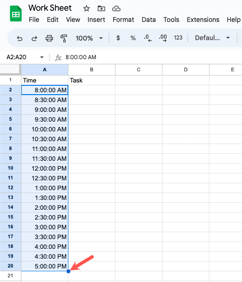
Task: Open the Insert menu
Action: (96, 20)
